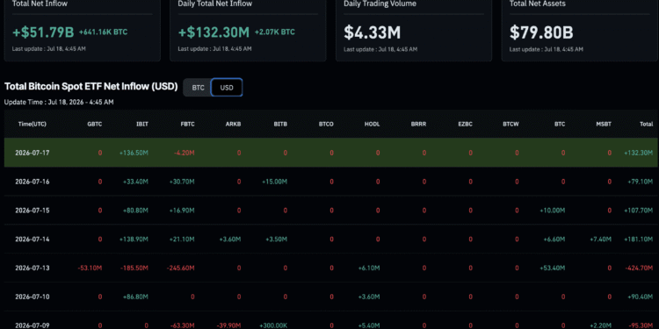This screenshot has width=659, height=329.
Task: Click the $4.33M daily trading volume
Action: (x=372, y=32)
